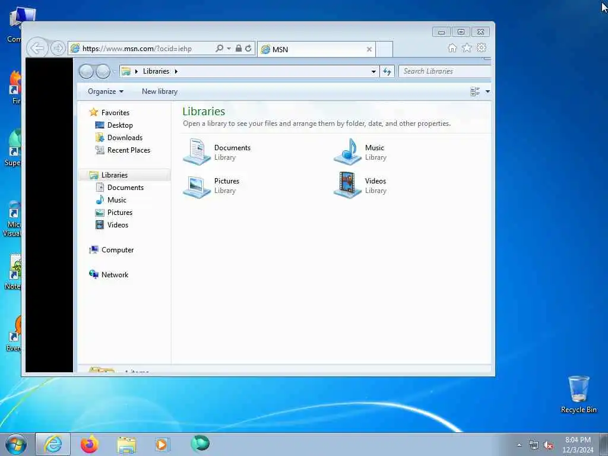
Task: Show hidden tray icons
Action: coord(519,445)
